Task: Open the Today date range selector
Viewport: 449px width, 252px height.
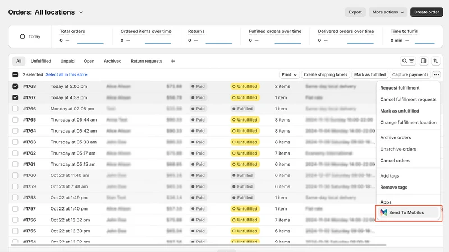Action: pyautogui.click(x=30, y=36)
